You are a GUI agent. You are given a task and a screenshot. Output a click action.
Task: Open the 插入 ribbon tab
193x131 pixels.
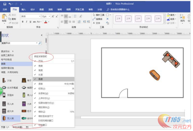tap(24, 9)
